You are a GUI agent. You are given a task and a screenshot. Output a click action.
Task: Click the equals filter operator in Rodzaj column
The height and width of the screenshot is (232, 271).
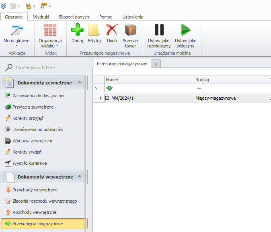(199, 88)
